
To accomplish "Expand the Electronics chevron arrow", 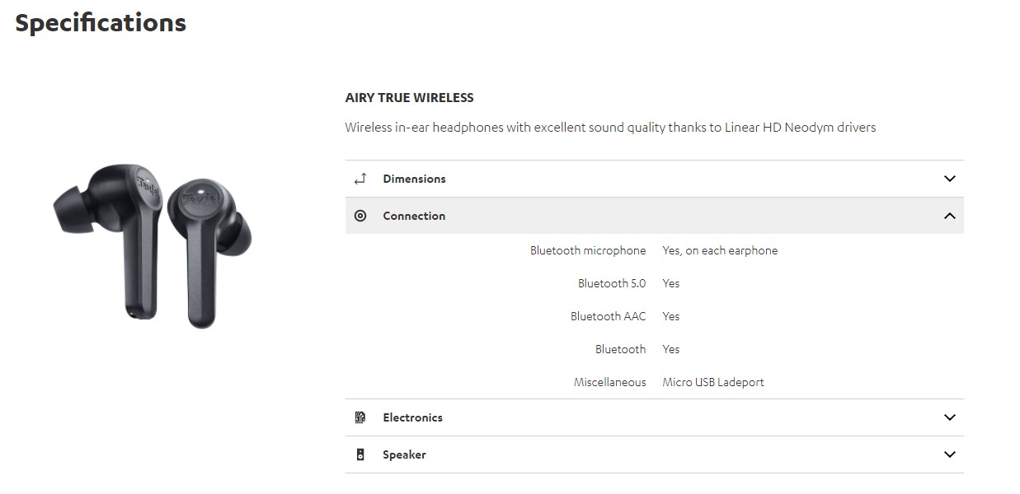I will [x=949, y=417].
